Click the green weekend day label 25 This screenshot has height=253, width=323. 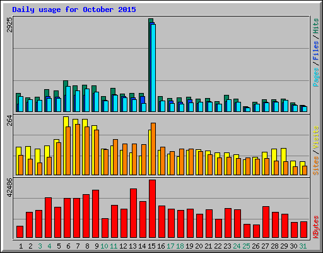coord(246,246)
